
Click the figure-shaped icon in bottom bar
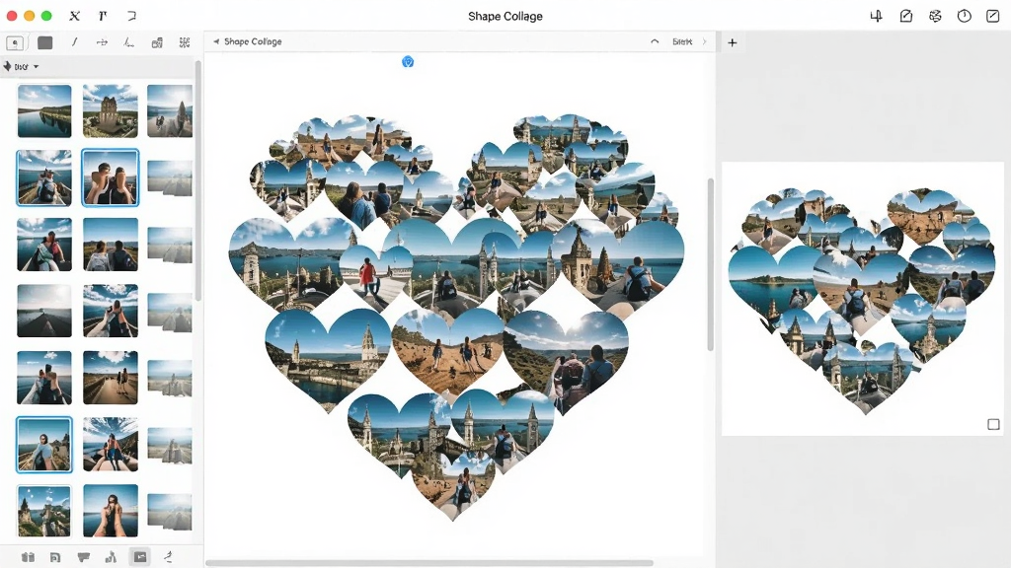(111, 557)
